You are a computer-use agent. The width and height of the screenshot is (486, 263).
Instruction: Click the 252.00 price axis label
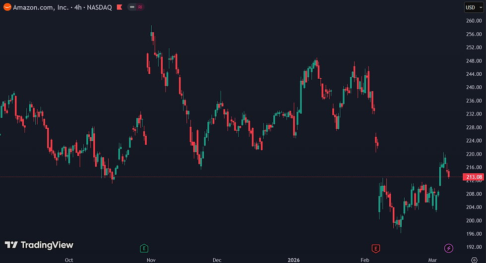[474, 48]
